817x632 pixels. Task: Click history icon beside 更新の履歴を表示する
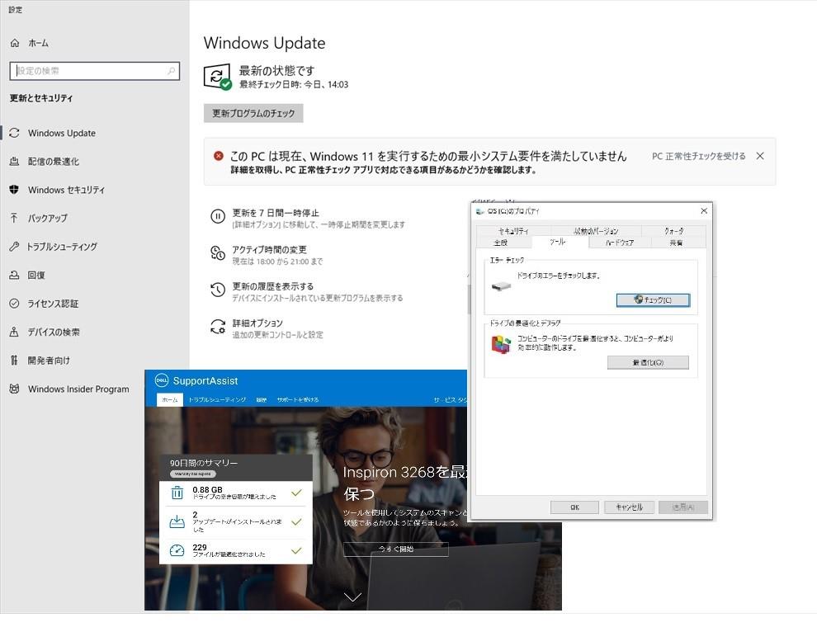coord(218,290)
